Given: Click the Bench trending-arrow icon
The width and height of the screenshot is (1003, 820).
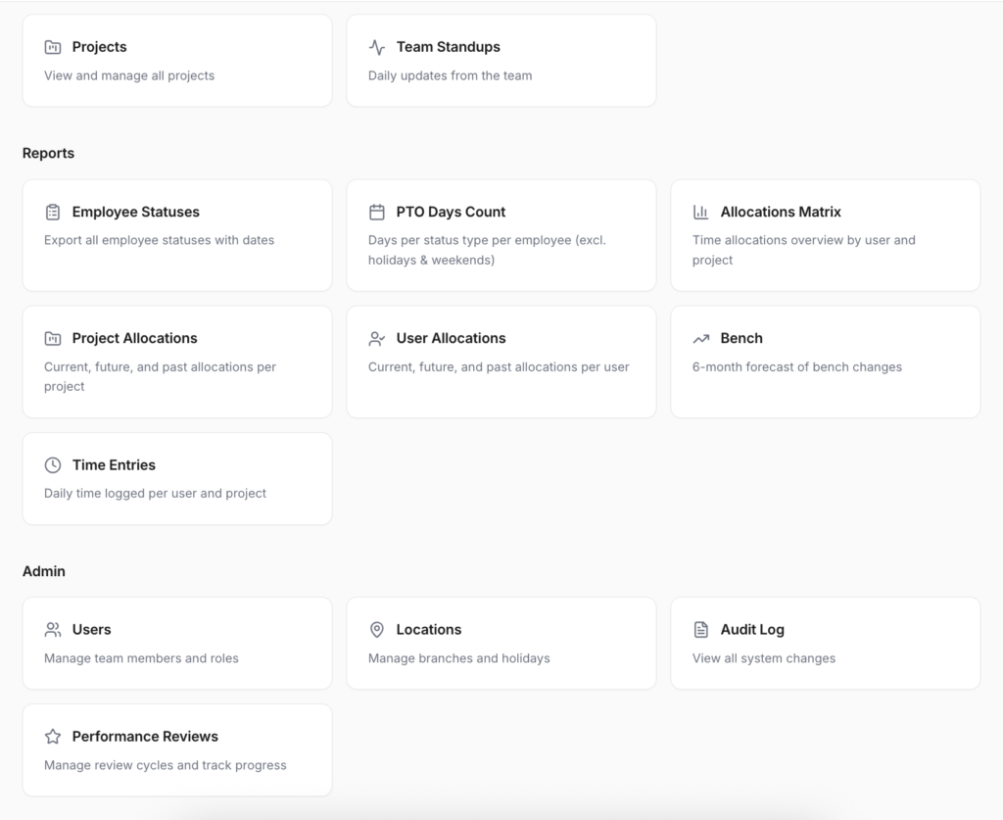Looking at the screenshot, I should [703, 338].
